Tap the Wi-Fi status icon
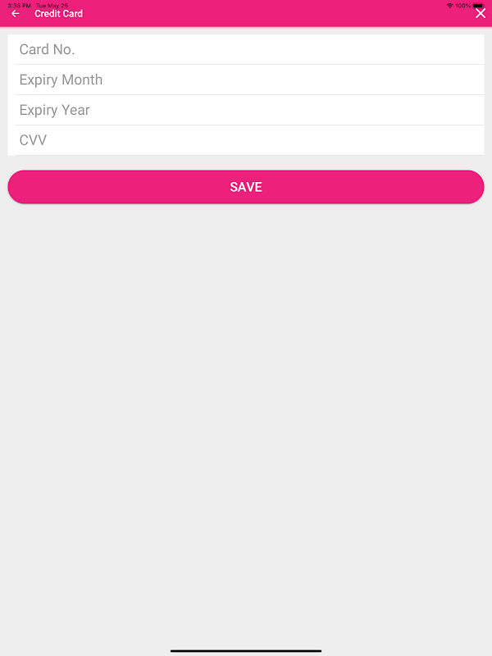This screenshot has width=492, height=656. point(449,5)
